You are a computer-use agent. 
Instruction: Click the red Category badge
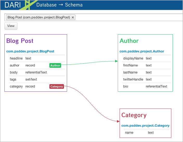pos(57,86)
